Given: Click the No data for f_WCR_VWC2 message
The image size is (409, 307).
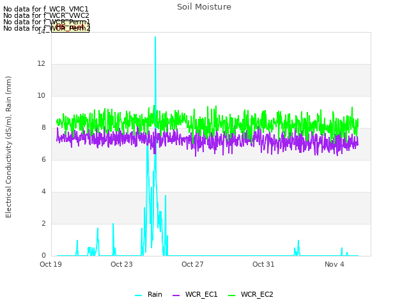Looking at the screenshot, I should (46, 15).
